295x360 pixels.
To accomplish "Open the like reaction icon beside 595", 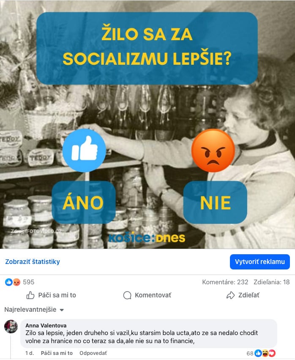I will click(9, 282).
